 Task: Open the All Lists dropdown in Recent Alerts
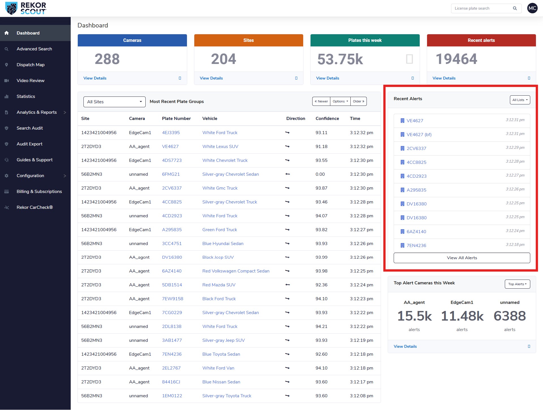[x=520, y=100]
